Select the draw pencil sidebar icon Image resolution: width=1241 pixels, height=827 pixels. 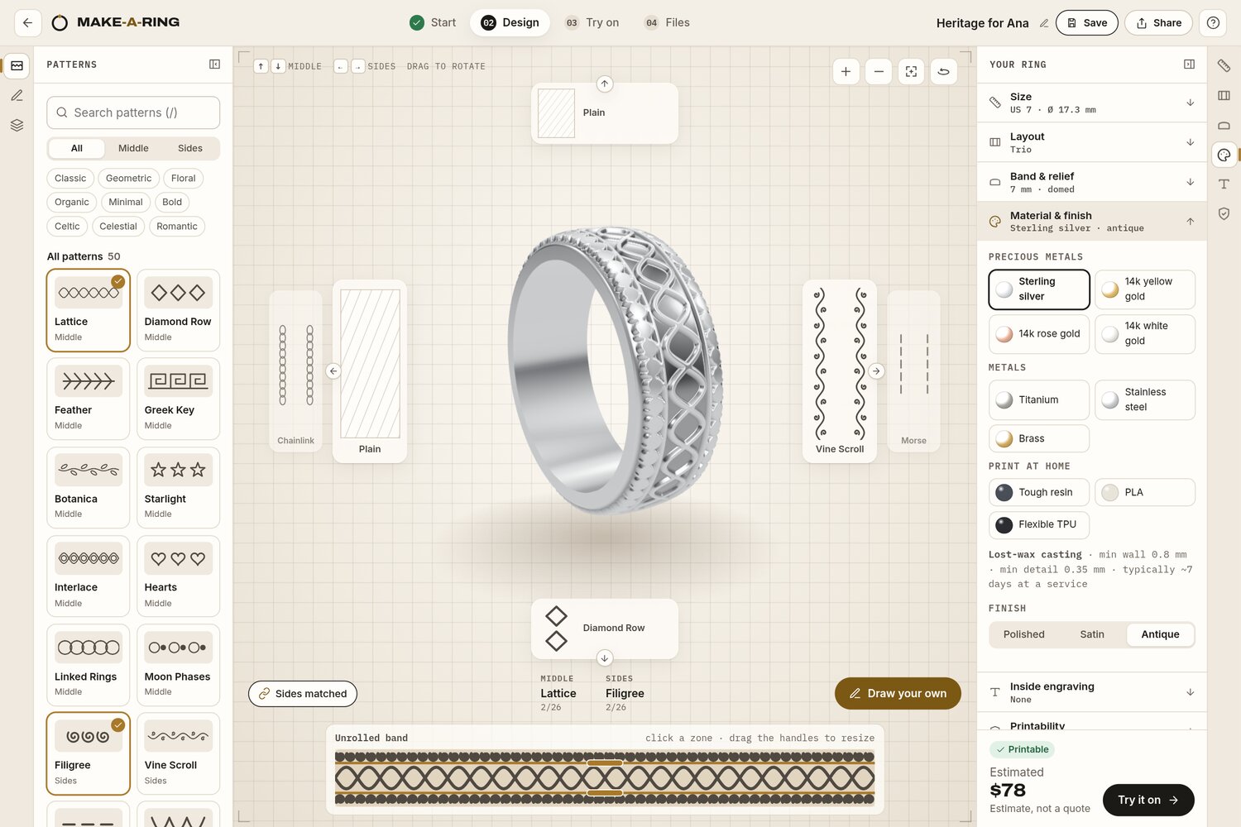pyautogui.click(x=17, y=96)
